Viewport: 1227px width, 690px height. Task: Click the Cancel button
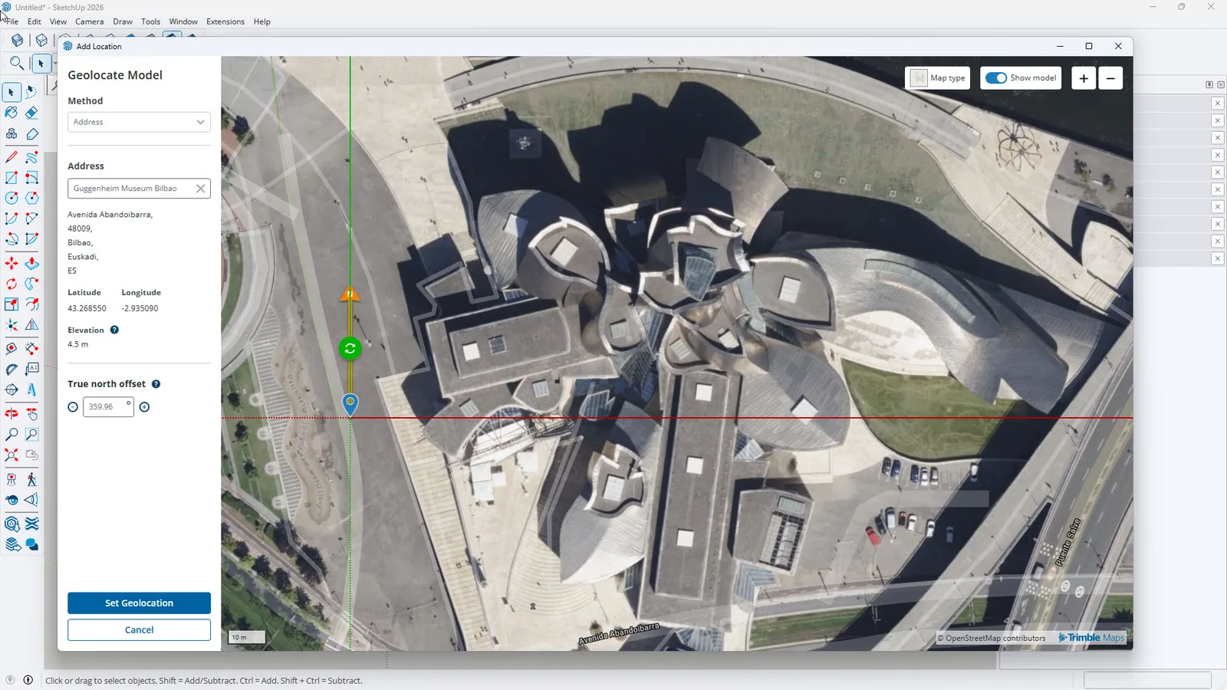point(139,630)
